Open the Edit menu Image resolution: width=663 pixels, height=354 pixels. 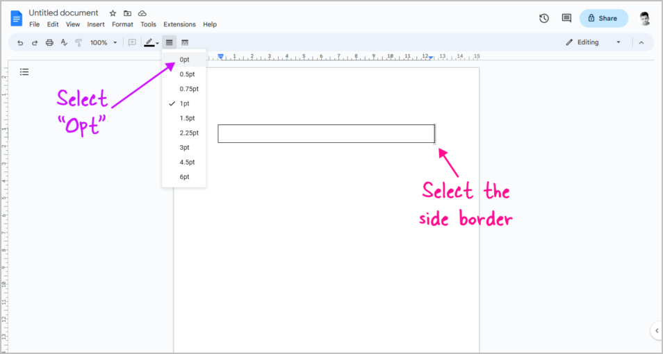tap(53, 24)
